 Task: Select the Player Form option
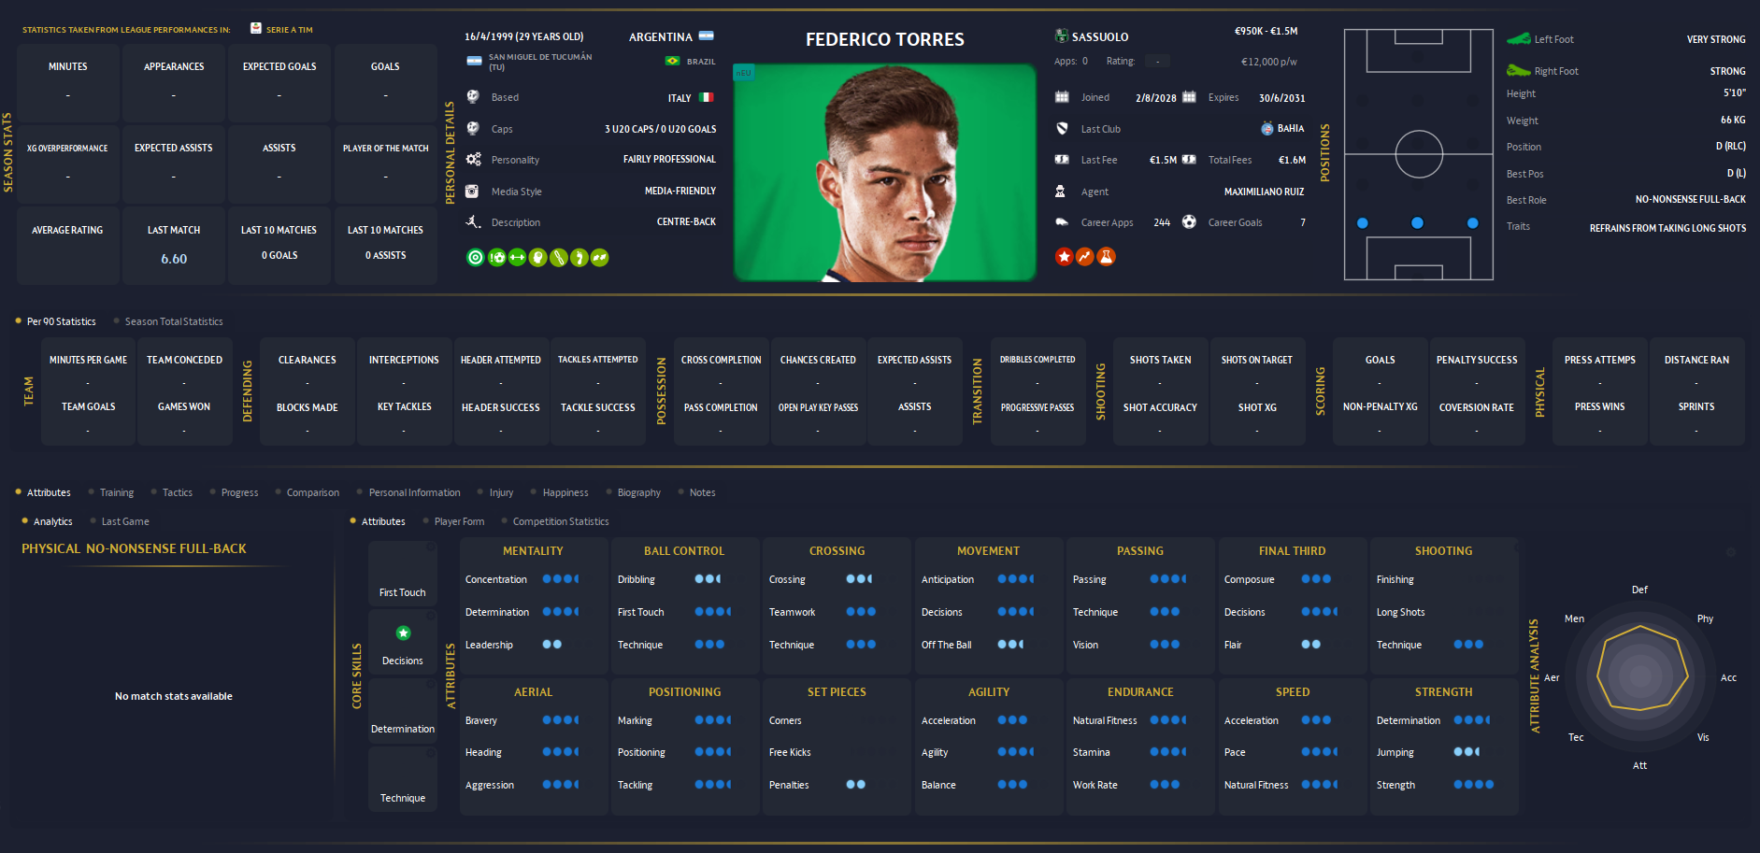(454, 521)
